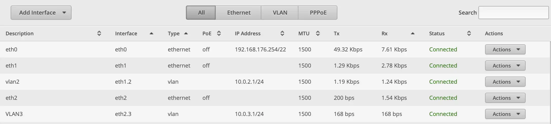Click the Type column sort arrow

point(186,33)
